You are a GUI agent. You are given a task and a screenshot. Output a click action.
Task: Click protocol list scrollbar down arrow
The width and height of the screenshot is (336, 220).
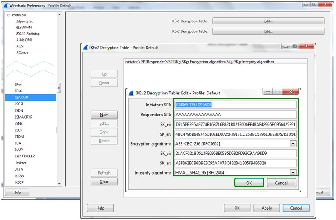pyautogui.click(x=59, y=183)
